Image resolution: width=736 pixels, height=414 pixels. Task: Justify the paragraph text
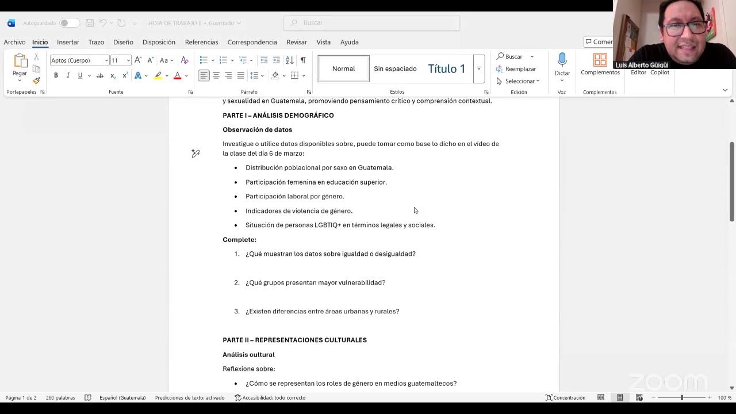click(x=240, y=76)
